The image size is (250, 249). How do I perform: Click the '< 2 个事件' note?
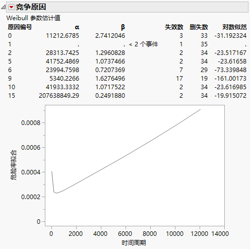click(x=144, y=44)
